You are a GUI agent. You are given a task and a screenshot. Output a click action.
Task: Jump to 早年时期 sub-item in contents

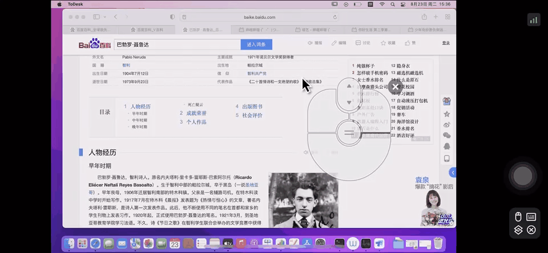139,114
